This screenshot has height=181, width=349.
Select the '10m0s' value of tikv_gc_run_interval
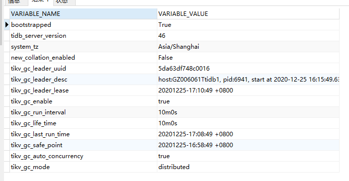tap(248, 112)
